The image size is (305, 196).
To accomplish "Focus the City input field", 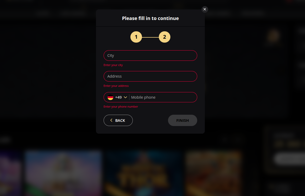I will pyautogui.click(x=150, y=56).
